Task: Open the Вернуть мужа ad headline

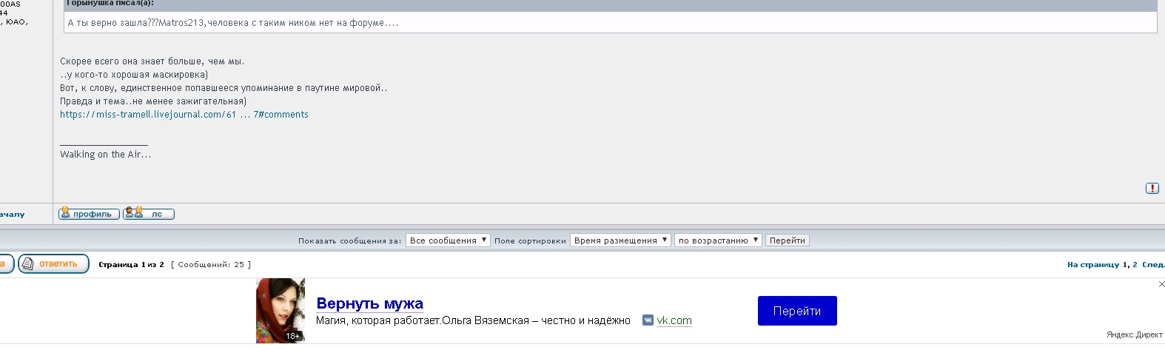Action: (369, 303)
